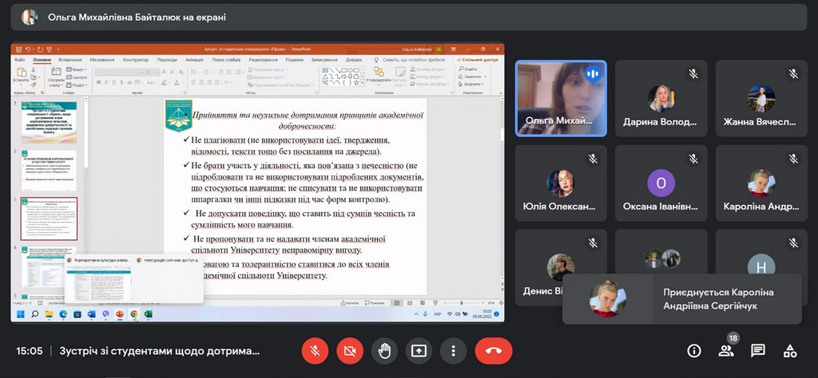Leave the call with the red button
This screenshot has width=818, height=378.
[493, 351]
